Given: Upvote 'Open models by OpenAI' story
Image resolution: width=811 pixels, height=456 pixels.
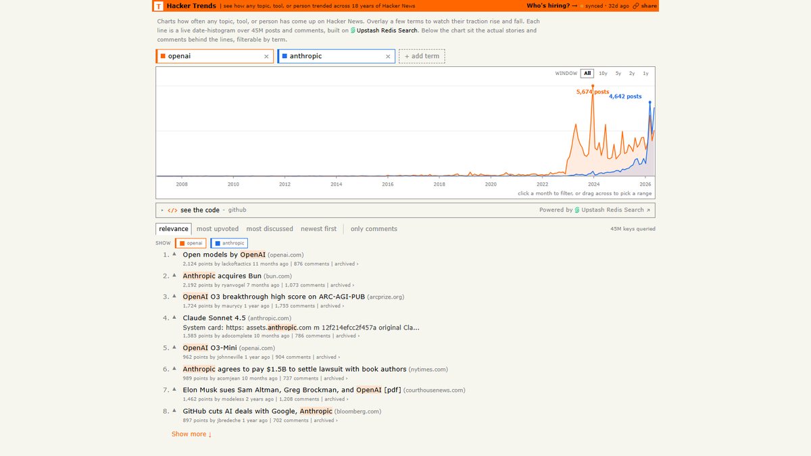Looking at the screenshot, I should coord(174,255).
